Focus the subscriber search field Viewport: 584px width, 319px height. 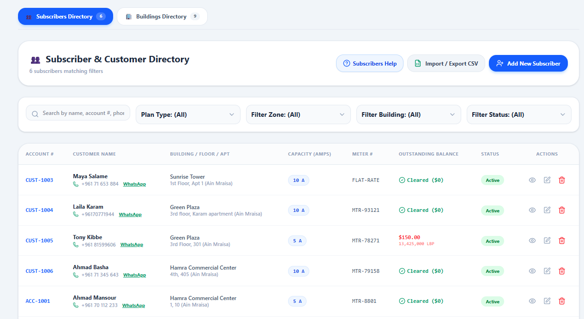(x=78, y=113)
